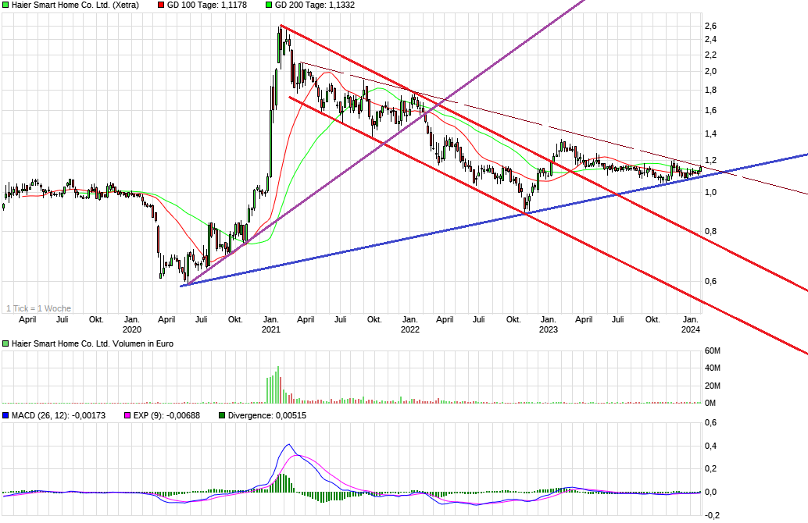This screenshot has width=808, height=523.
Task: Click the 1,0 price axis value
Action: [710, 193]
